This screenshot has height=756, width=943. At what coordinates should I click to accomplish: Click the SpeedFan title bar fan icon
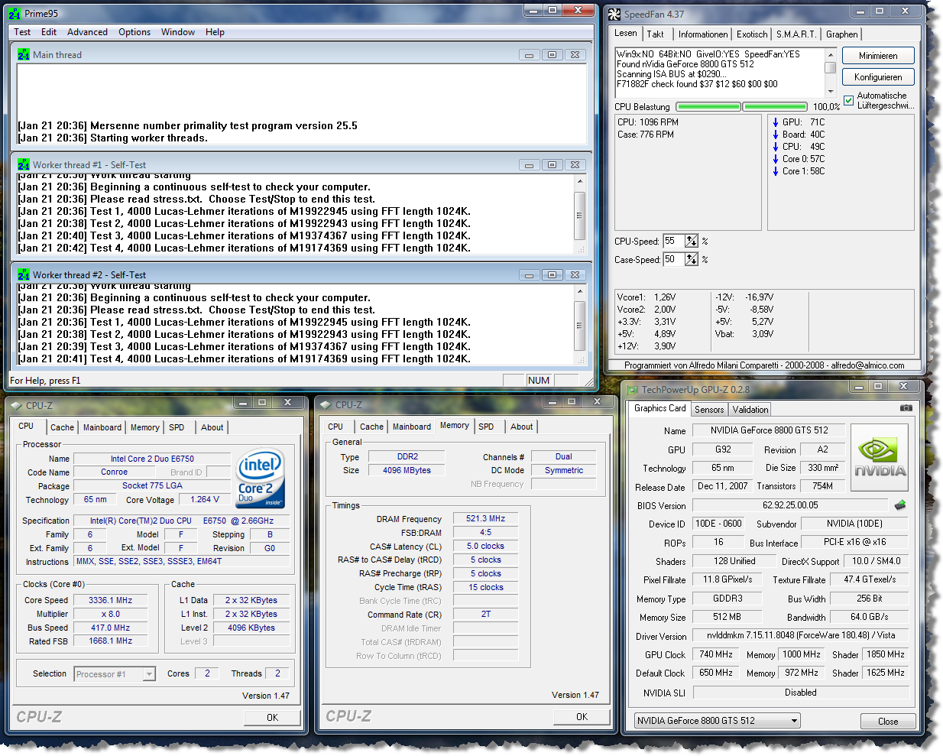[x=614, y=14]
